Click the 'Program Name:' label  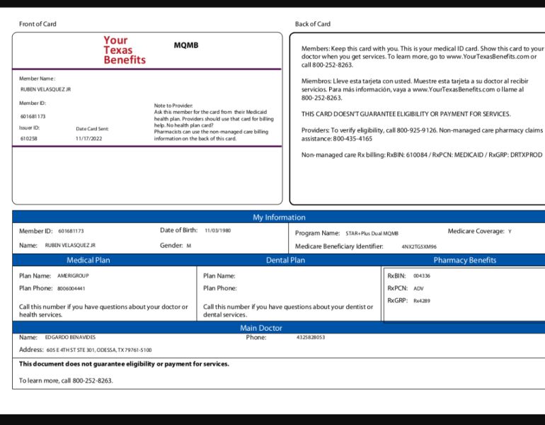click(x=317, y=233)
